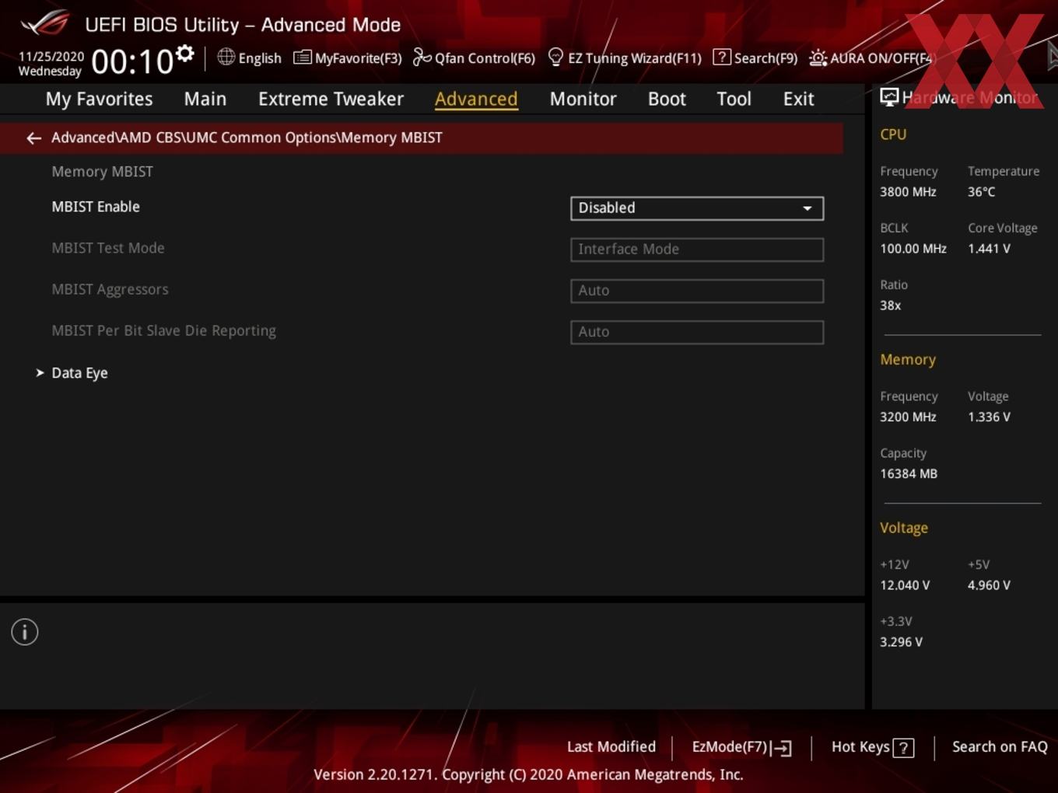Click the EZ Tuning Wizard bulb icon
Screen dimensions: 1058x793
click(x=555, y=57)
